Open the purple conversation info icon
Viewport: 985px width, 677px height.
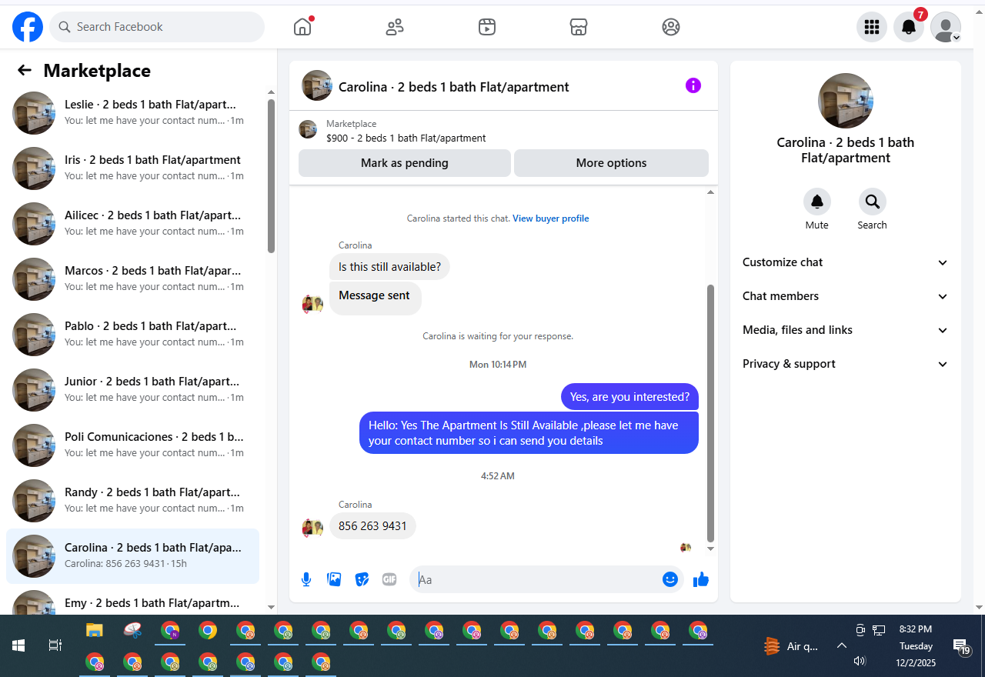693,85
